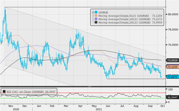The image size is (179, 111).
Task: Click the blue USDRUB legend swatch
Action: (96, 12)
